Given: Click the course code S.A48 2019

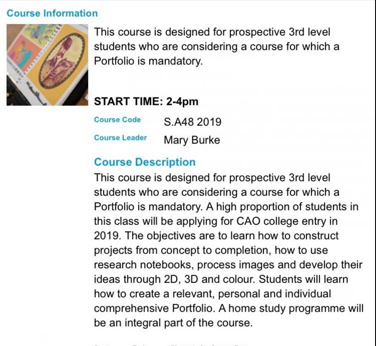Looking at the screenshot, I should (x=192, y=122).
